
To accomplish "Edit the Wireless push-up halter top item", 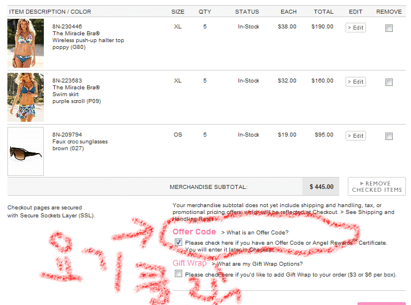I will click(x=356, y=28).
